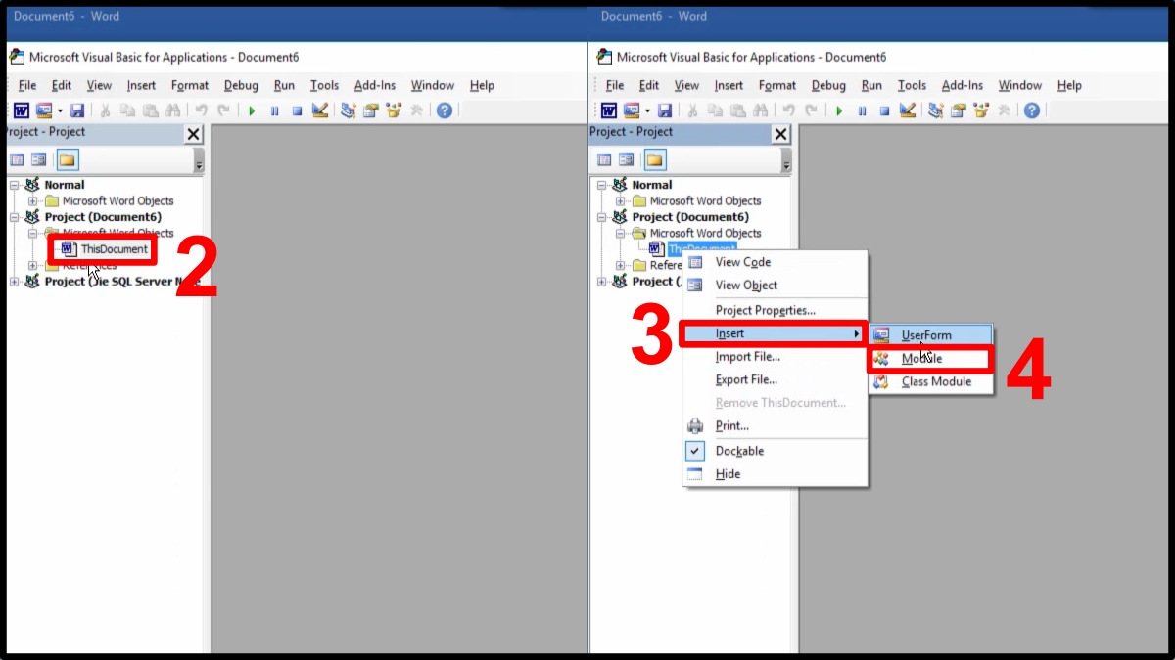Image resolution: width=1175 pixels, height=660 pixels.
Task: Expand References folder in left window tree
Action: tap(32, 265)
